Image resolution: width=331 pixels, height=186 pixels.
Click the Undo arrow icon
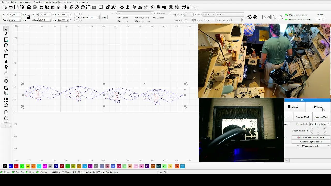coord(29,7)
